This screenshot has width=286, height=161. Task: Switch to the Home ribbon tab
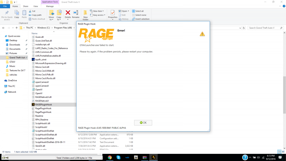coord(15,6)
